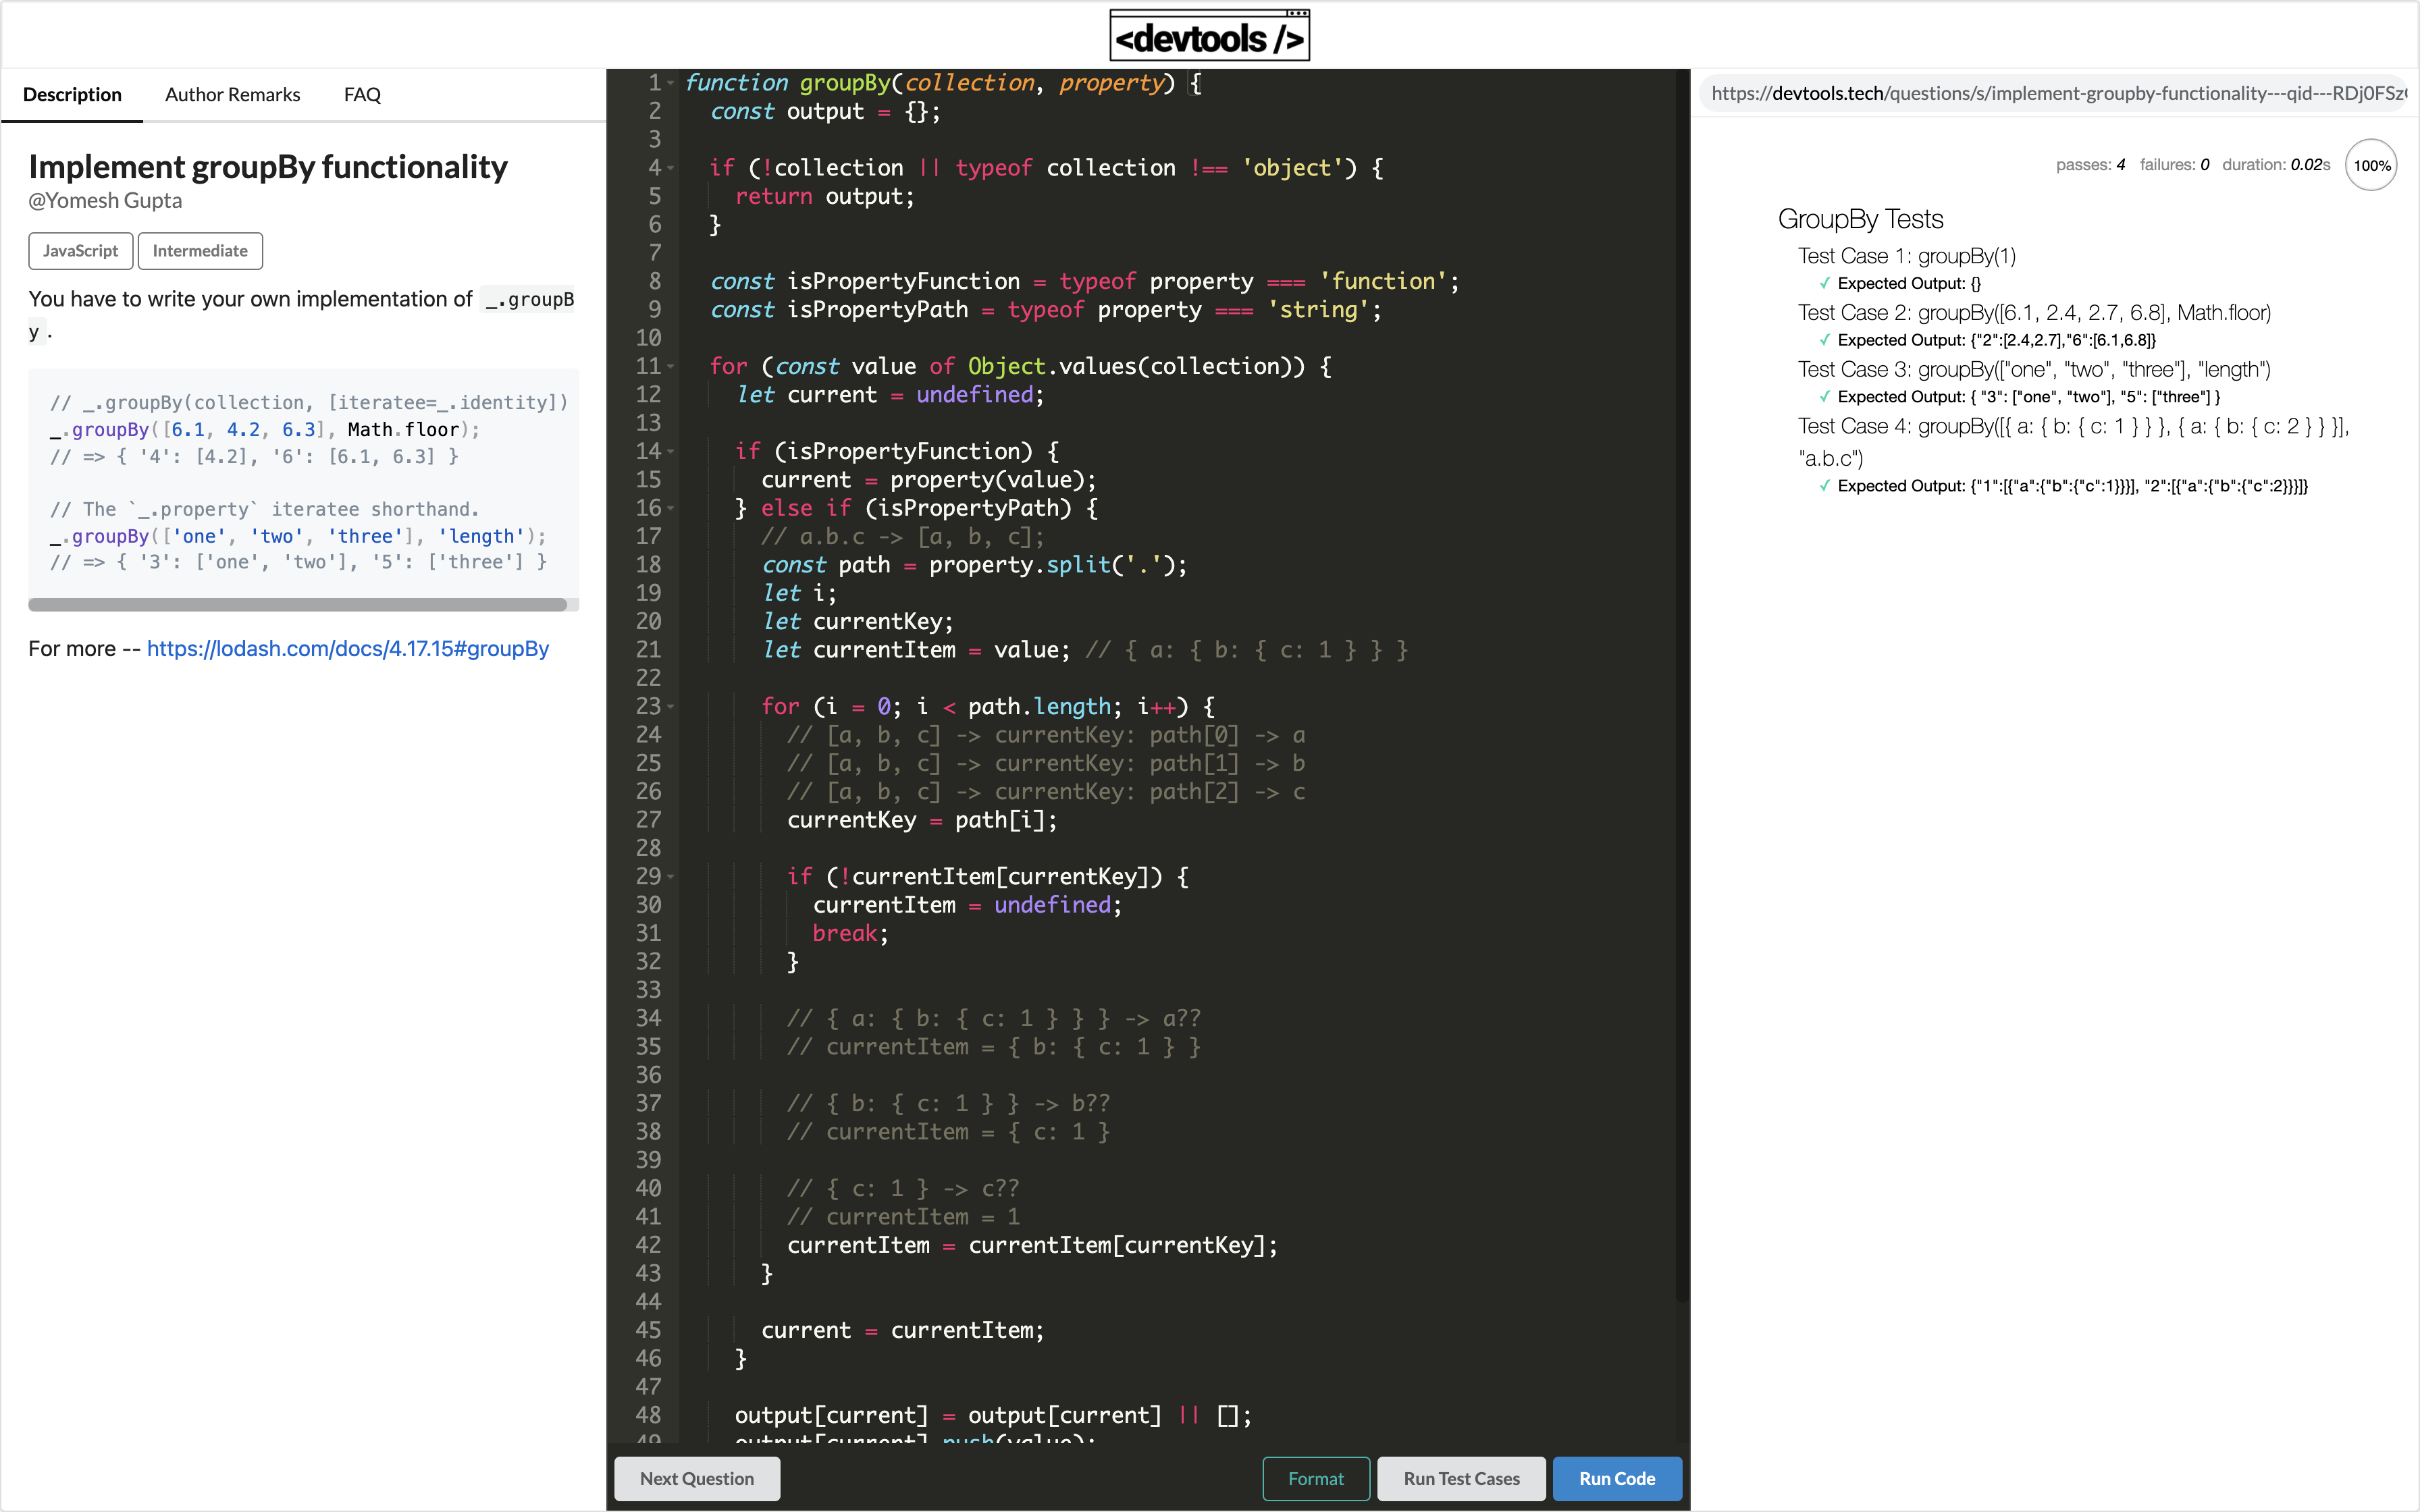Run Test Cases for the groupBy solution
This screenshot has width=2420, height=1512.
tap(1460, 1478)
